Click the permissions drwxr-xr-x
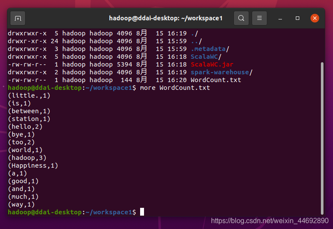This screenshot has width=333, height=229. click(27, 41)
